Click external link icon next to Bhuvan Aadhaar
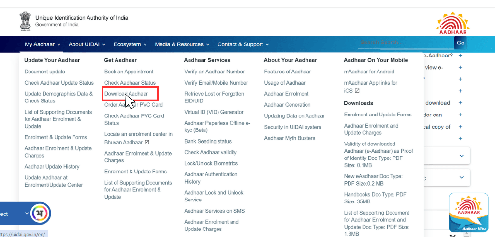 click(x=147, y=143)
